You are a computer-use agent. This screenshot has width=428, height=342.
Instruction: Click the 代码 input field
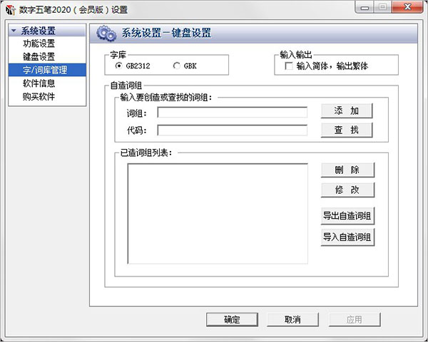coord(233,130)
